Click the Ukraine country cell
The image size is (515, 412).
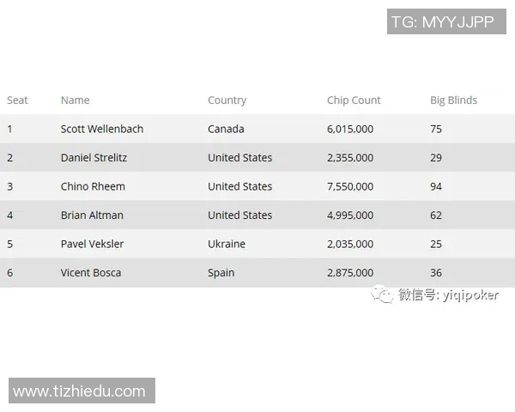227,244
